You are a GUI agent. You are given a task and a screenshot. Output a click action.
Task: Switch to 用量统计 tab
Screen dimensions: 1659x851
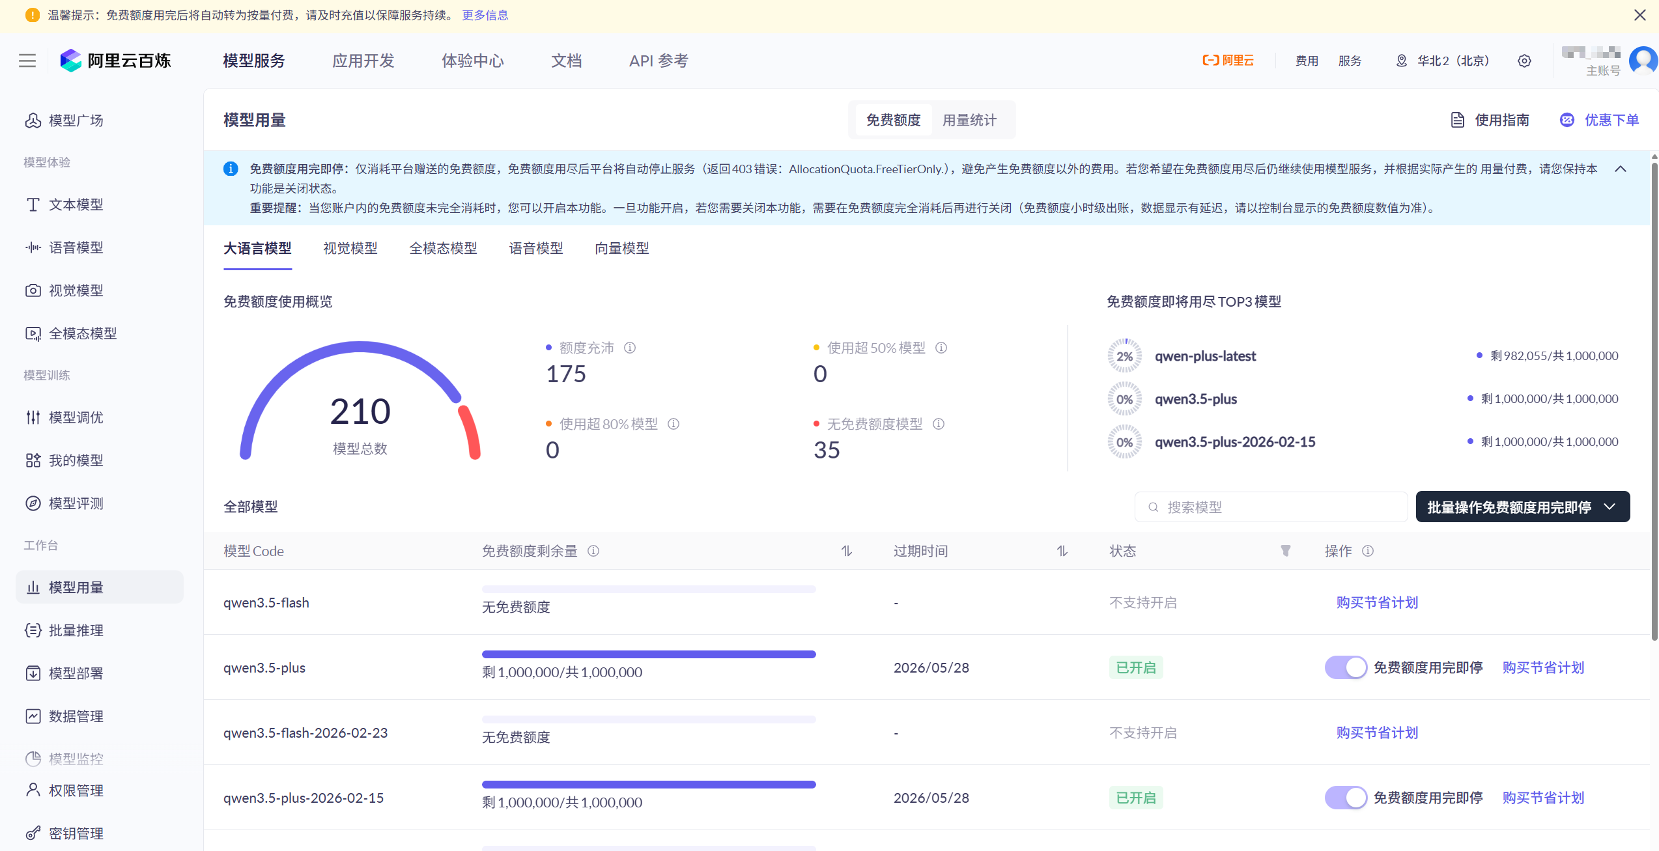969,120
